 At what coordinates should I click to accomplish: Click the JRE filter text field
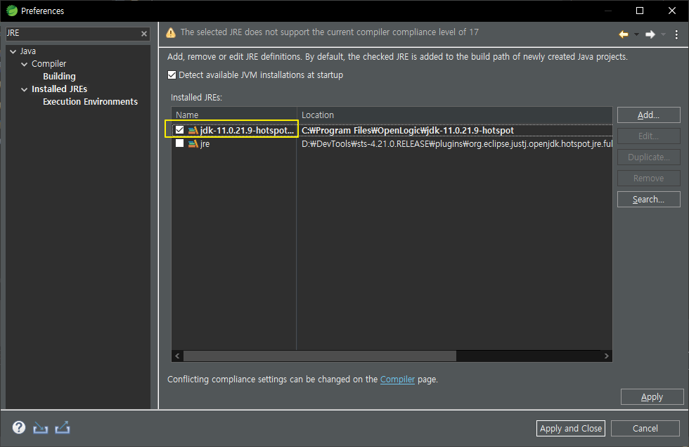72,33
